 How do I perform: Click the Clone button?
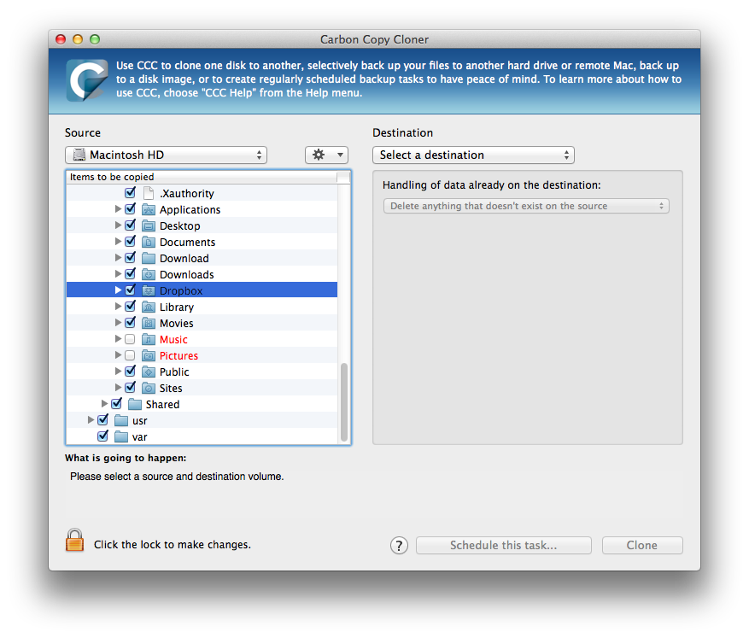(x=642, y=545)
